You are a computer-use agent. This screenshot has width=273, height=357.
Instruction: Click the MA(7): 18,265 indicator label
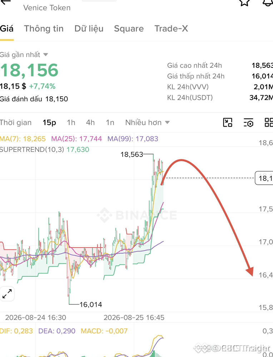[23, 139]
